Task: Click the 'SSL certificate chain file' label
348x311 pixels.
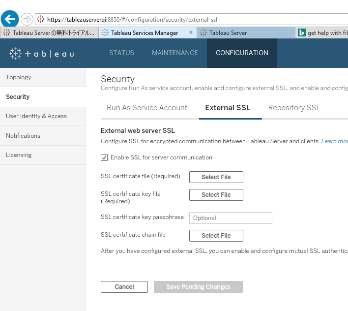Action: point(133,235)
